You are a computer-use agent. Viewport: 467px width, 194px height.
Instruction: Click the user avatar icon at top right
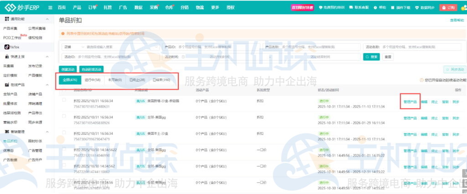coord(463,8)
